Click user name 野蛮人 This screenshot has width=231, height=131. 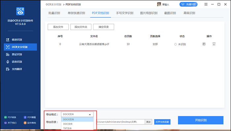[x=166, y=5]
